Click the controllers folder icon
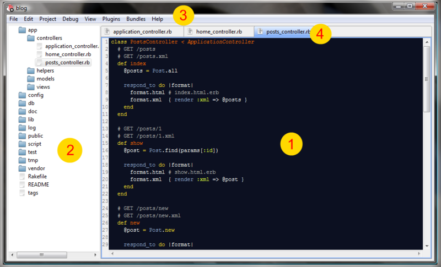This screenshot has width=441, height=267. click(31, 38)
